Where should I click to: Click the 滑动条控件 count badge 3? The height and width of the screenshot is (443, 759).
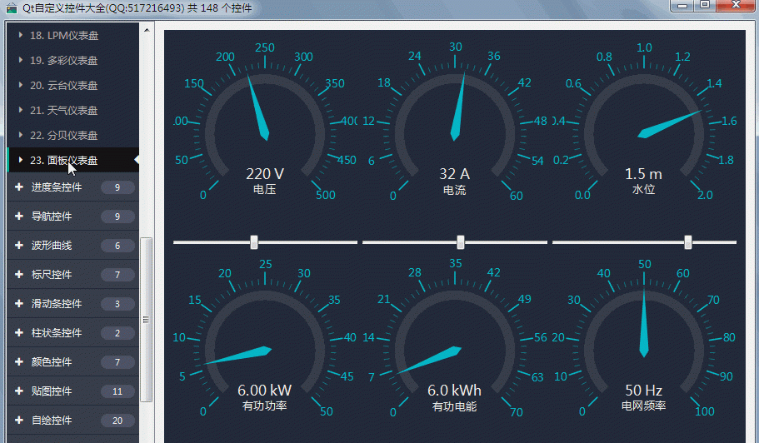tap(117, 304)
